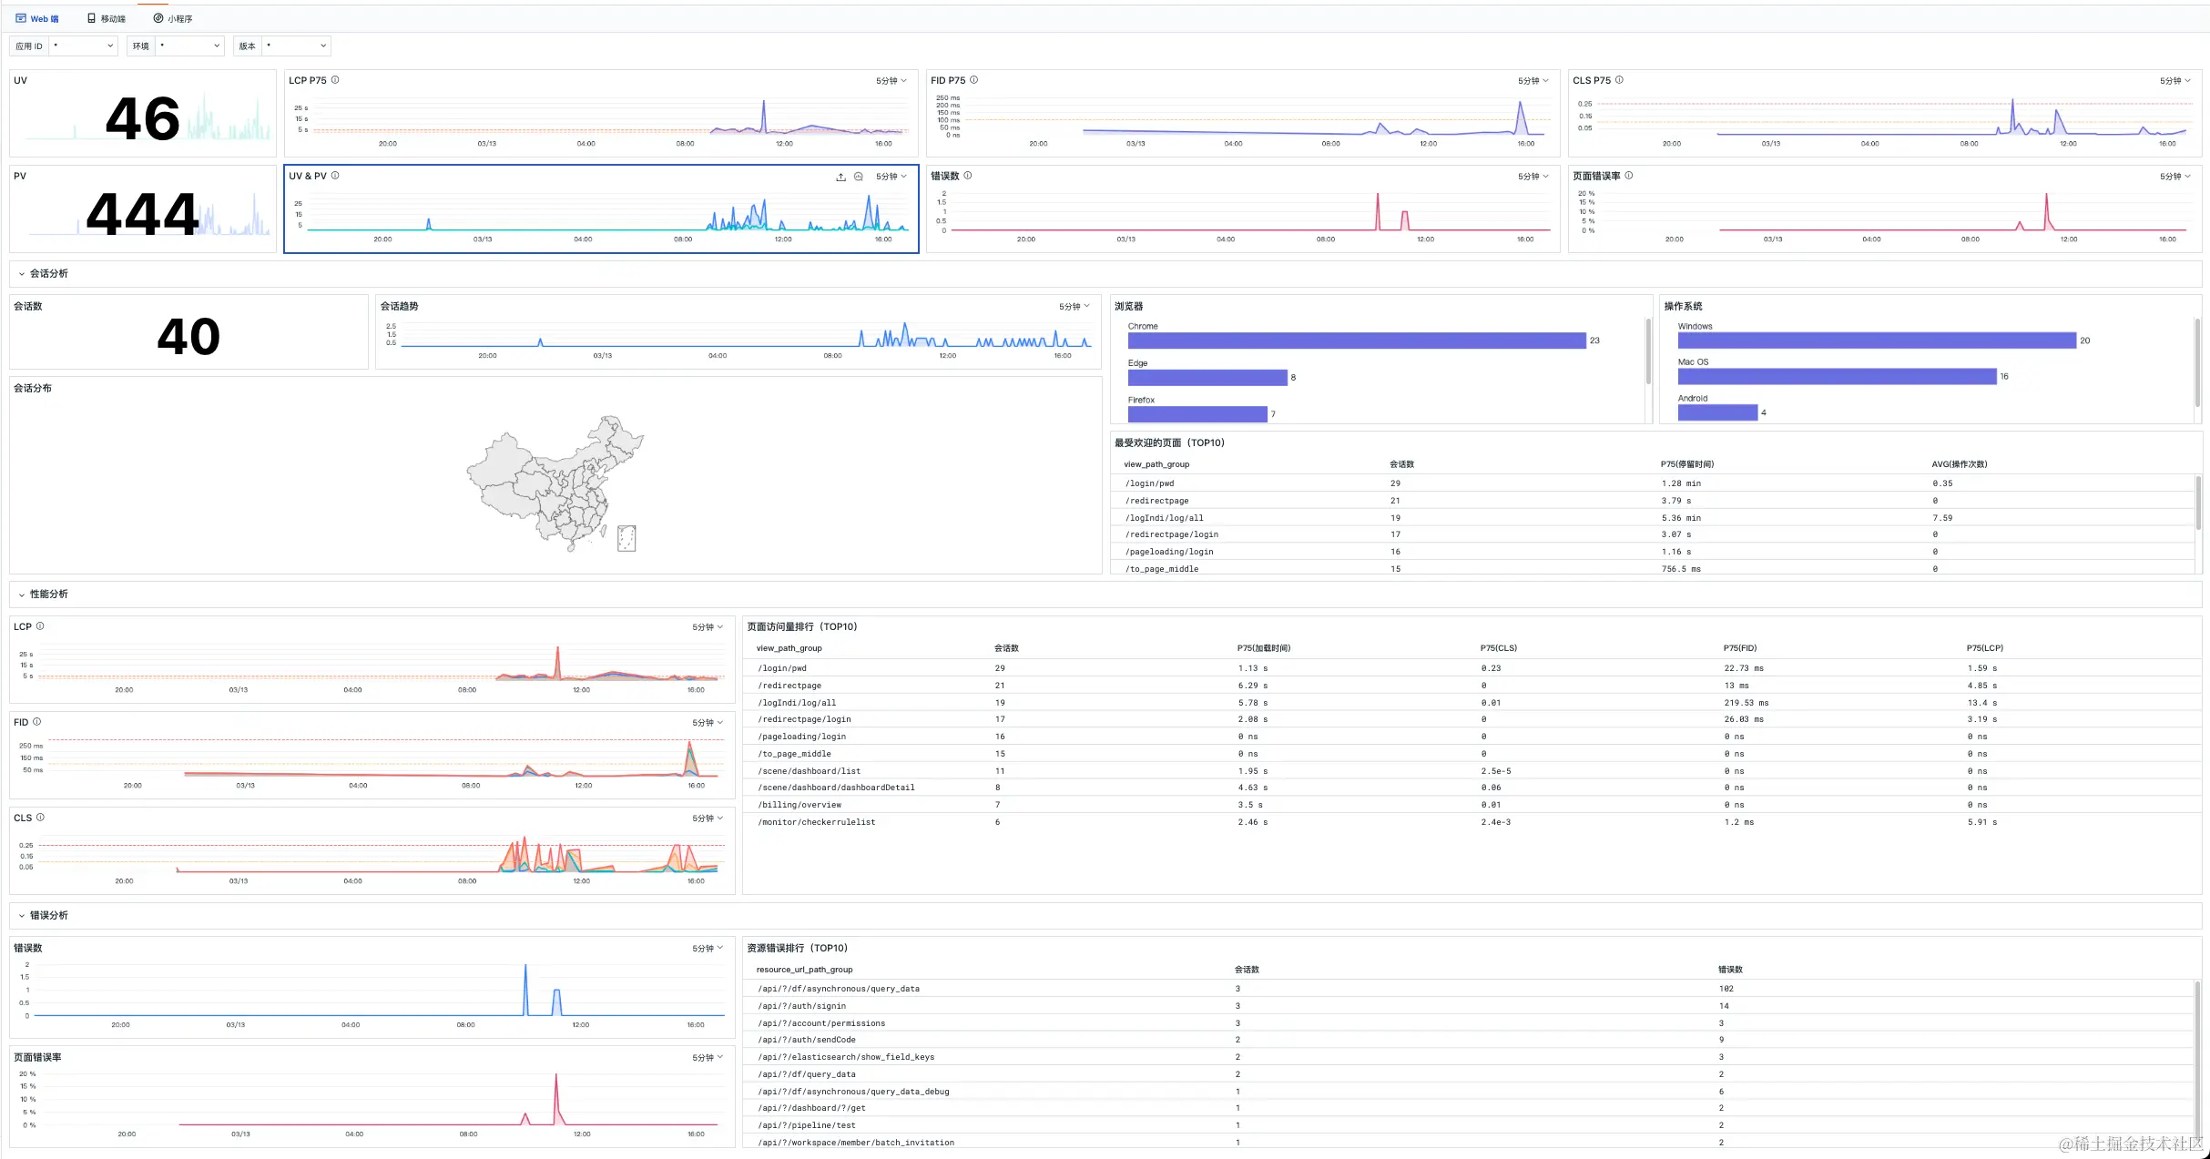Click info icon next to LCP P75
Image resolution: width=2210 pixels, height=1159 pixels.
[x=335, y=80]
